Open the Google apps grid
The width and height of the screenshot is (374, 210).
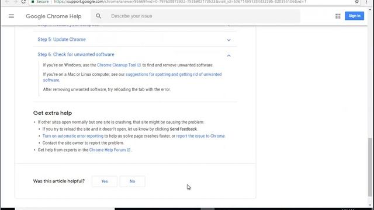[x=338, y=16]
